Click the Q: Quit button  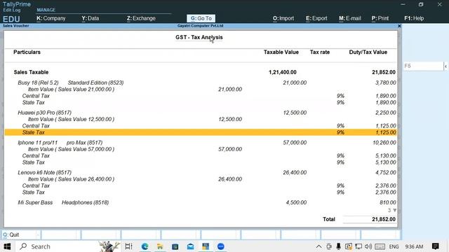[x=11, y=235]
